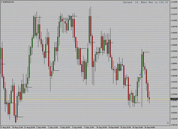
Task: Click the 1.59175 price axis label
Action: point(174,57)
